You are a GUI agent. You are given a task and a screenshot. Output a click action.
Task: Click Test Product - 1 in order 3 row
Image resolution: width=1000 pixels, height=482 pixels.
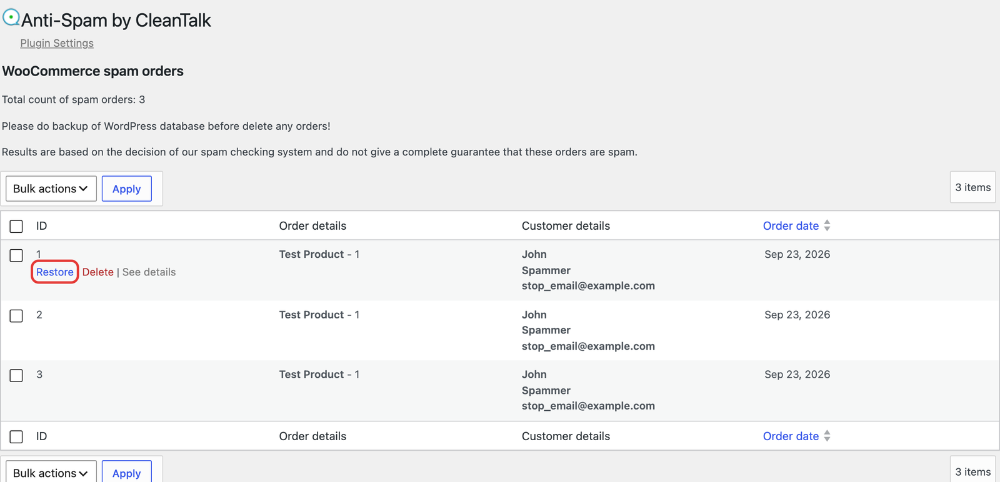point(319,375)
